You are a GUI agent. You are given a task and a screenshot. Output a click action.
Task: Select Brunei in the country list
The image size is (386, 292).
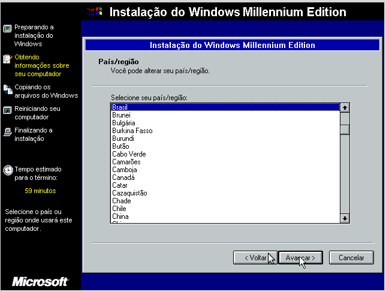(x=225, y=115)
